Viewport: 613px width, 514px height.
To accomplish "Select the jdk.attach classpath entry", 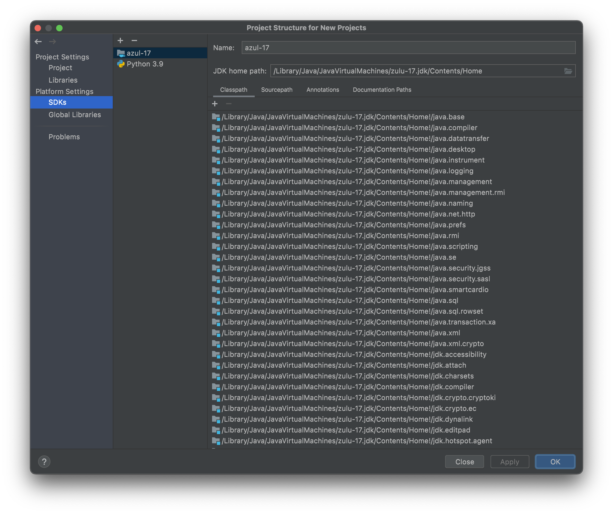I will point(395,365).
